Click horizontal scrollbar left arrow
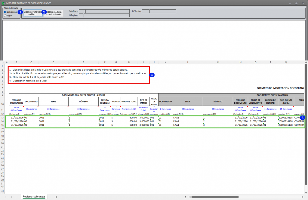The image size is (308, 200). (x=190, y=197)
